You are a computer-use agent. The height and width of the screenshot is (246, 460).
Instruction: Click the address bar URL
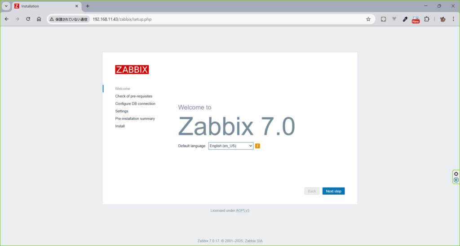point(122,19)
